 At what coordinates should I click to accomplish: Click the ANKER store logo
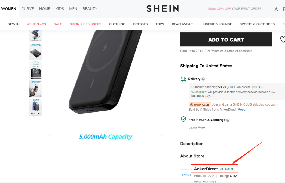186,175
